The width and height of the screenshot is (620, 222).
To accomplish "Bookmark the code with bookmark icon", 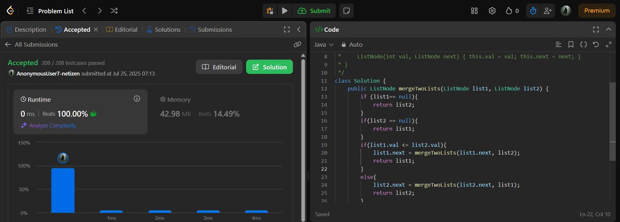I will tap(571, 45).
